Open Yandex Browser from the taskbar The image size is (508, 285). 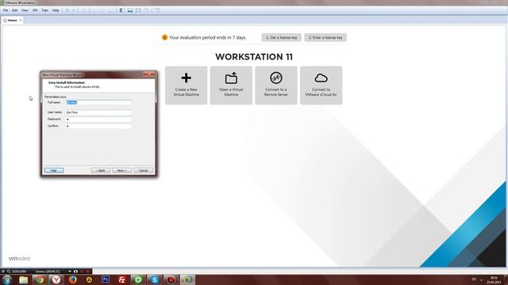[56, 279]
